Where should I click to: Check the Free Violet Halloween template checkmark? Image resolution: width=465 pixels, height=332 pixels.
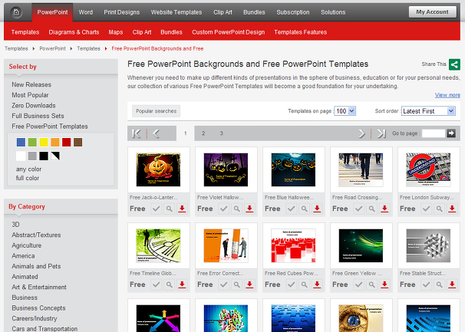(x=223, y=209)
